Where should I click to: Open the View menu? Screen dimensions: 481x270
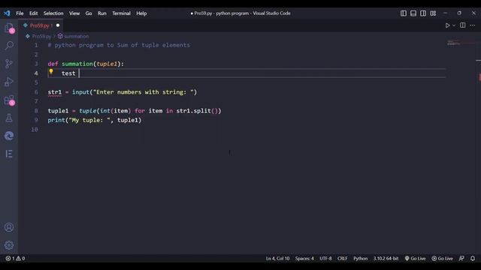click(x=74, y=13)
